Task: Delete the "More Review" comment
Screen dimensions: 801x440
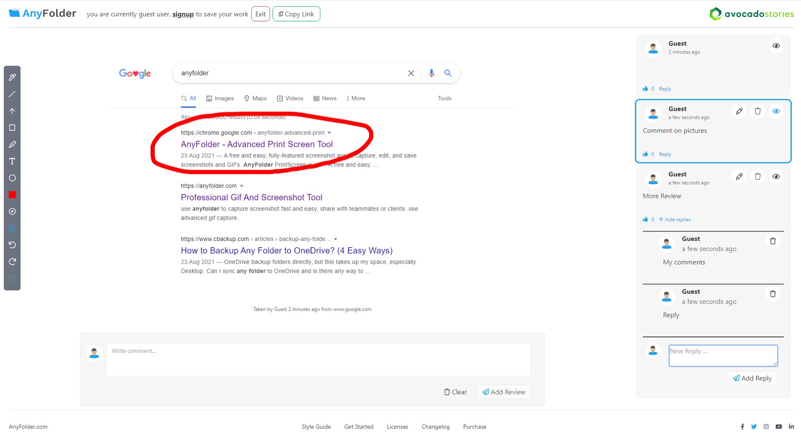Action: click(x=758, y=176)
